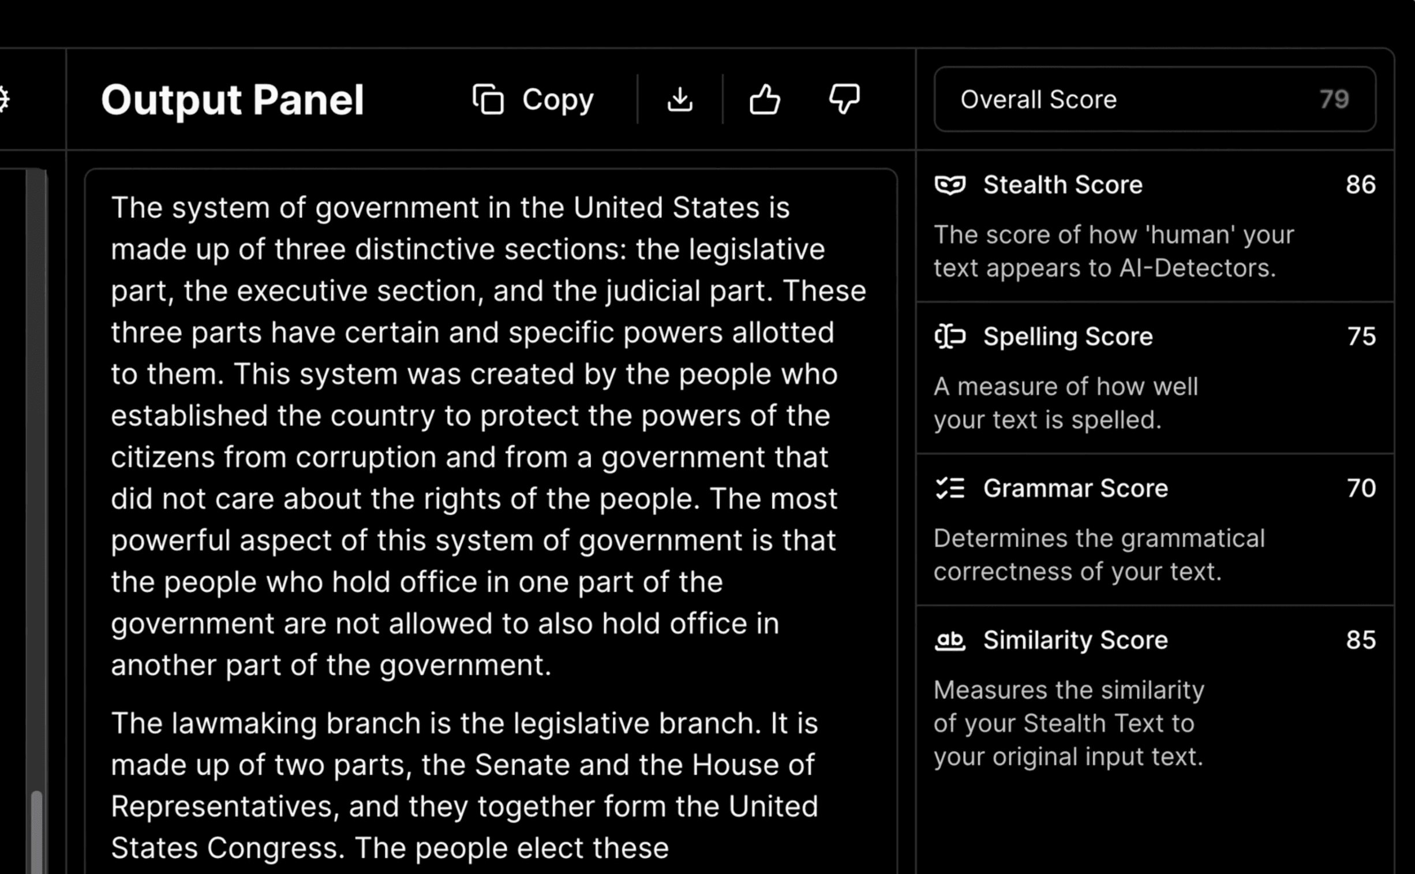
Task: Click the Stealth Score label
Action: pyautogui.click(x=1062, y=185)
